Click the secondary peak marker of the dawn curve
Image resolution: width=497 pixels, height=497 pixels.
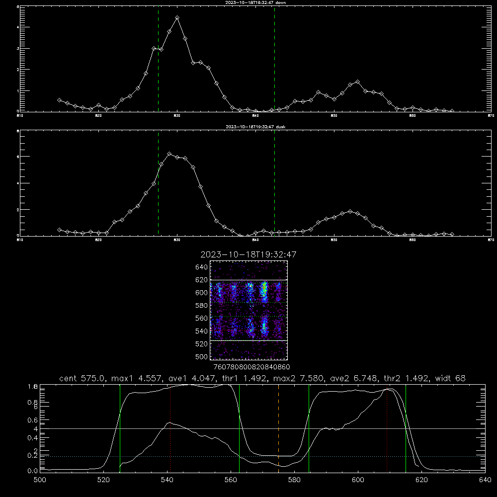pyautogui.click(x=357, y=82)
